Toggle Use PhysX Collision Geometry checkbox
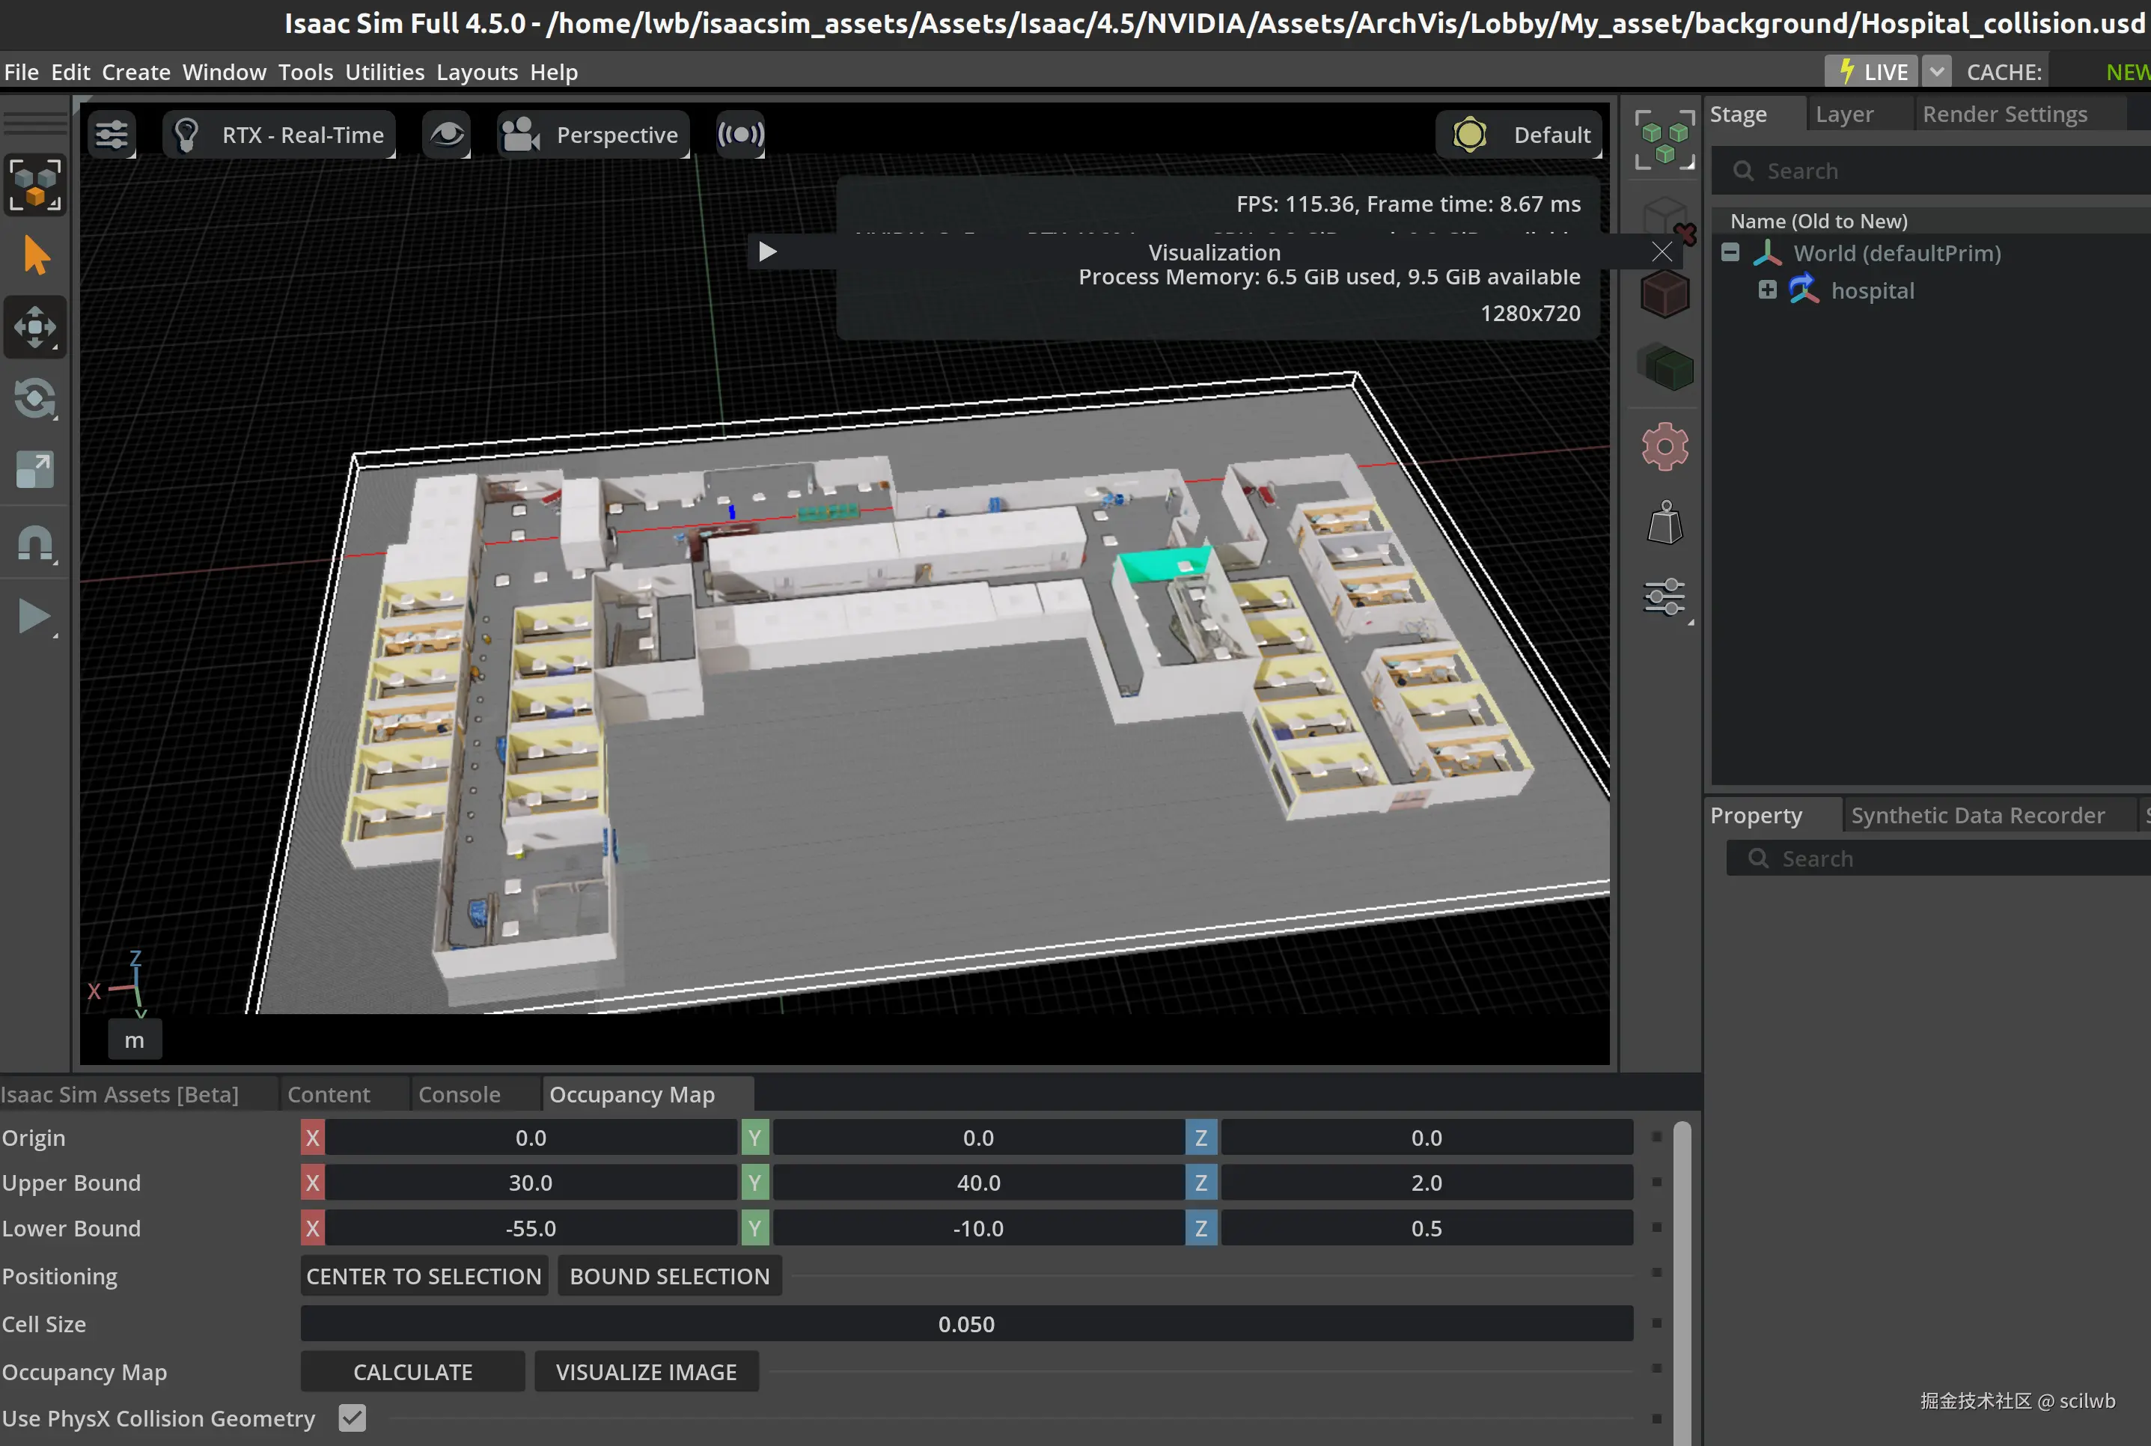Viewport: 2151px width, 1446px height. [x=353, y=1418]
